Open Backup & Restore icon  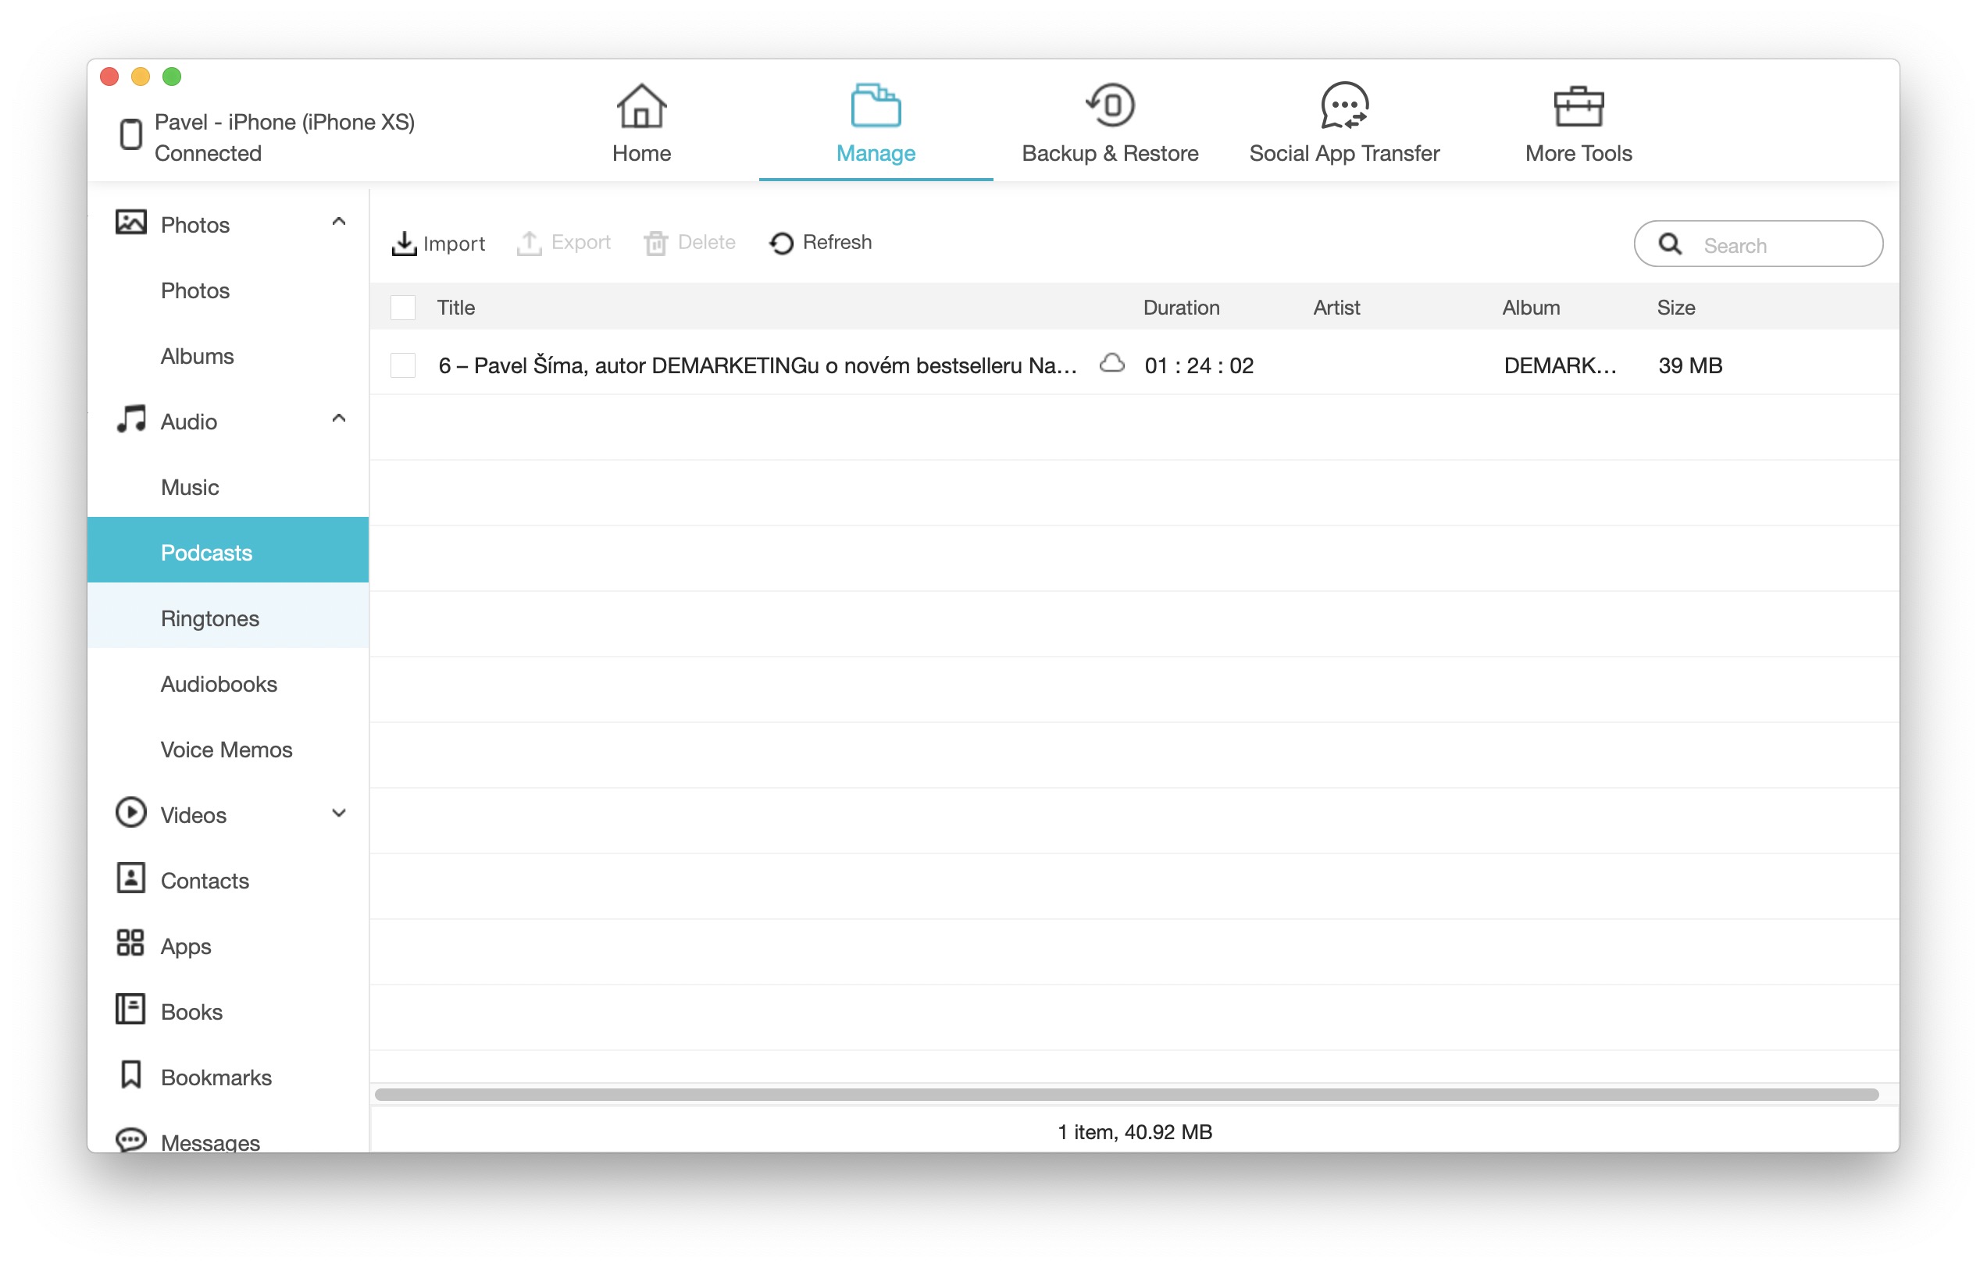pyautogui.click(x=1110, y=106)
